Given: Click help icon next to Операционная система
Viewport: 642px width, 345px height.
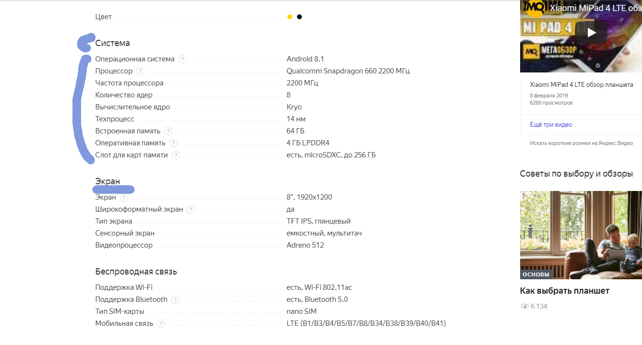Looking at the screenshot, I should click(x=182, y=59).
